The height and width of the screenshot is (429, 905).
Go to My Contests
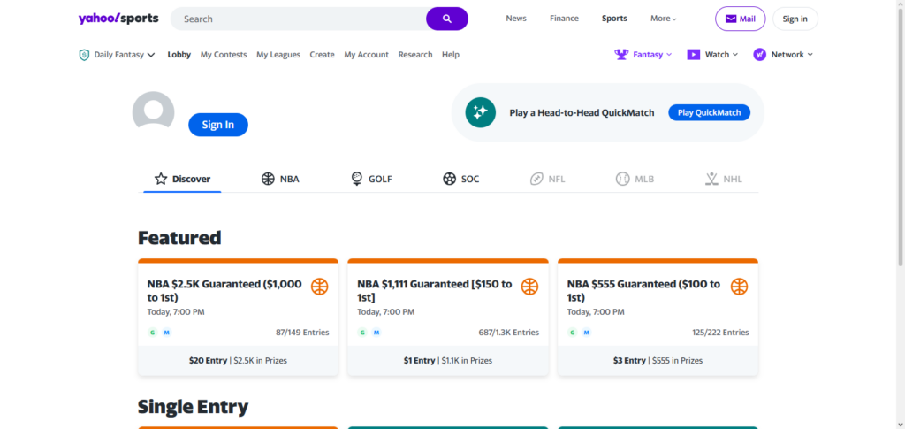(x=224, y=55)
